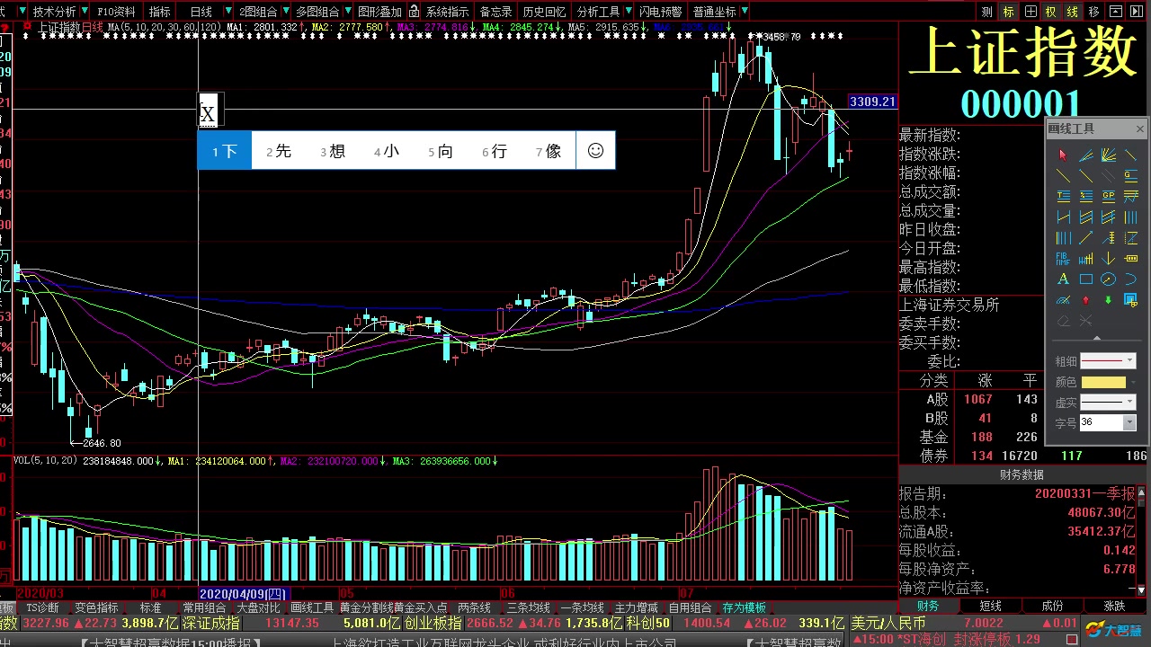Click the 三条均线 bottom tab
This screenshot has height=647, width=1151.
tap(528, 607)
